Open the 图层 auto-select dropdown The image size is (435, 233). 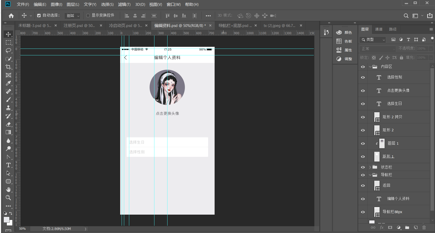coord(72,16)
